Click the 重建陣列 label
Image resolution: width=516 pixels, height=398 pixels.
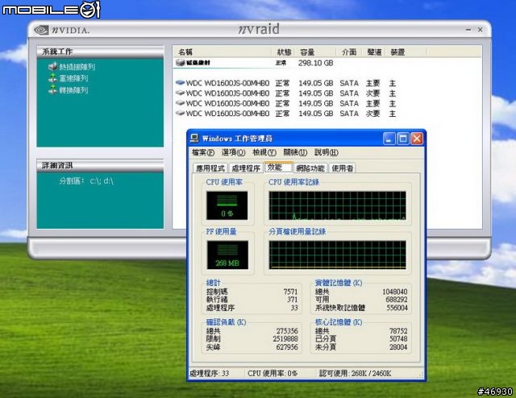(73, 78)
